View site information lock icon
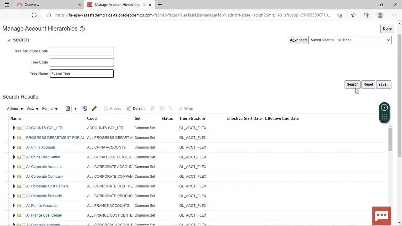 click(x=49, y=15)
